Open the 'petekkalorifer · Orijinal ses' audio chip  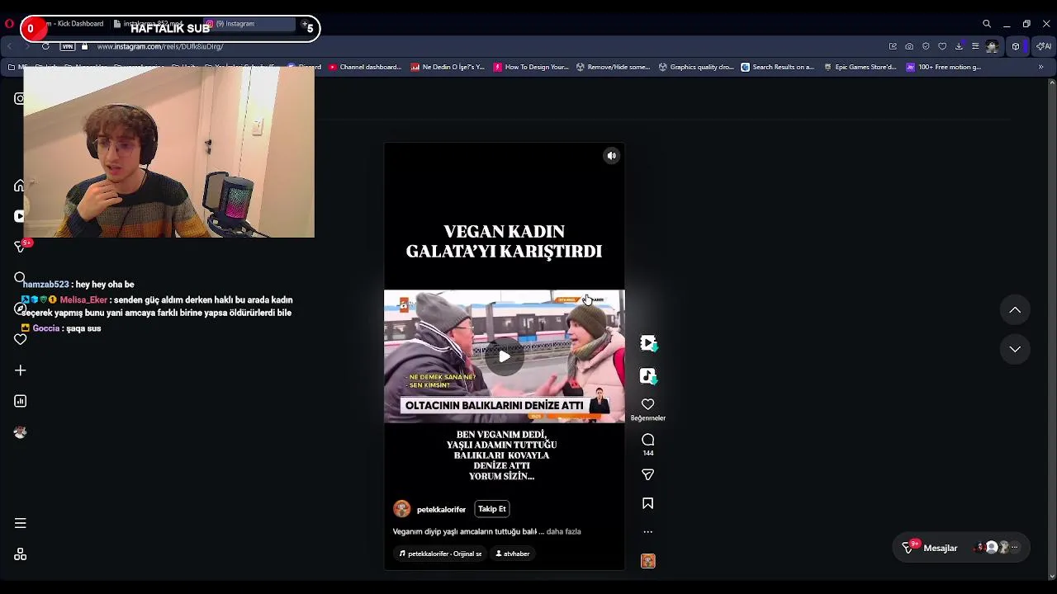[440, 554]
